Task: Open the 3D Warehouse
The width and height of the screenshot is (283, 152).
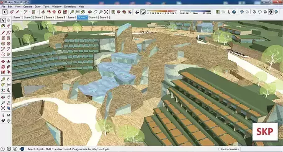Action: [x=118, y=12]
